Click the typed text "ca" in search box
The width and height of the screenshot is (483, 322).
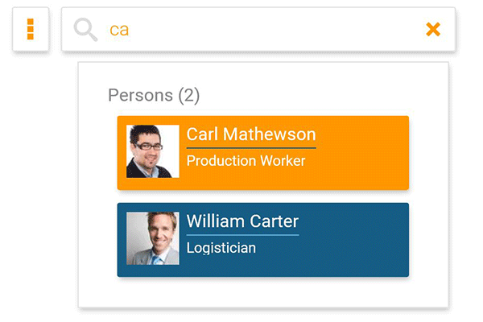click(119, 31)
